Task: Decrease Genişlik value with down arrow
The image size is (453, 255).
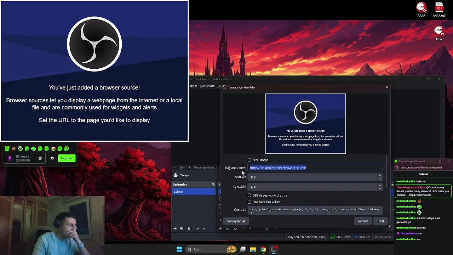Action: [x=380, y=179]
